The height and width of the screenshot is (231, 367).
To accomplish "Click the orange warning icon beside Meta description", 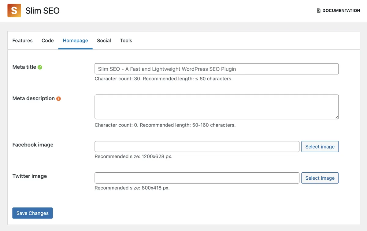I will pos(59,99).
